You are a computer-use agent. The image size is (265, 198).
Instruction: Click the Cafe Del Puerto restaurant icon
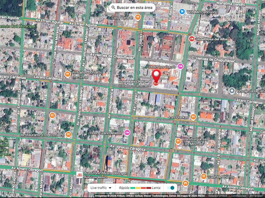204,176
